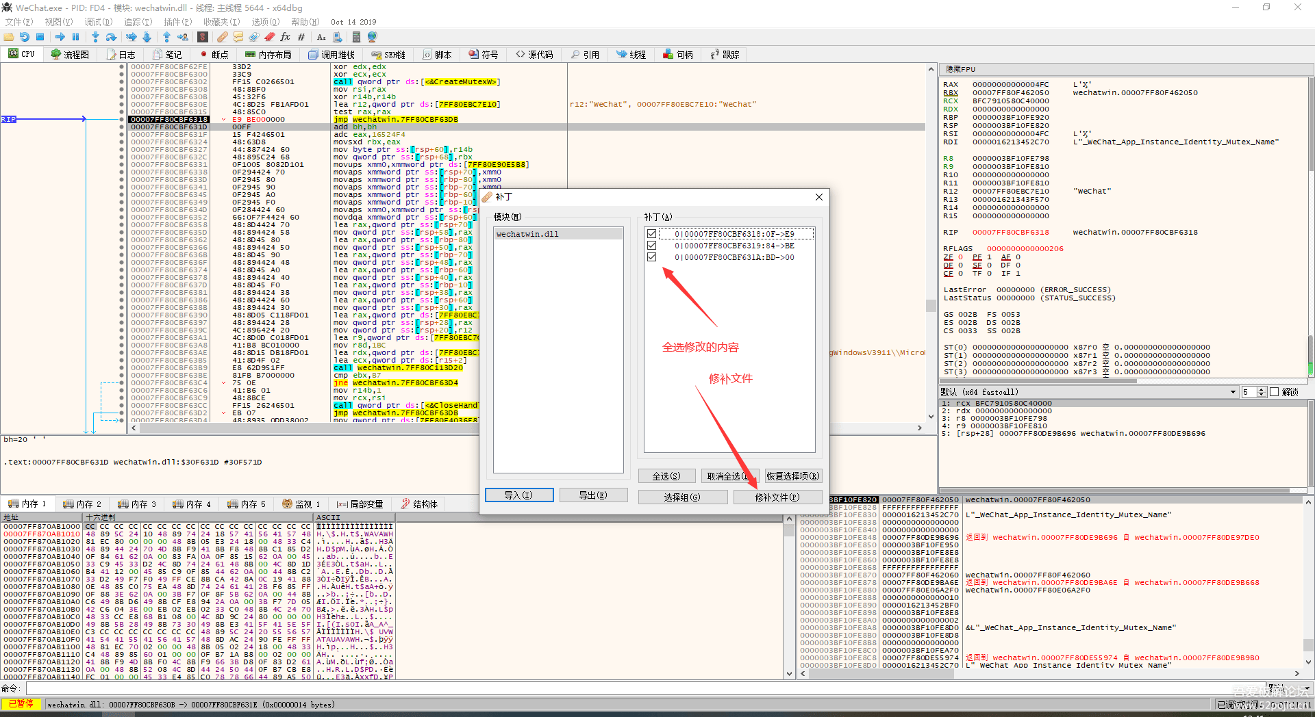Click the Scylla red S toolbar icon
Screen dimensions: 1315x717
click(203, 37)
